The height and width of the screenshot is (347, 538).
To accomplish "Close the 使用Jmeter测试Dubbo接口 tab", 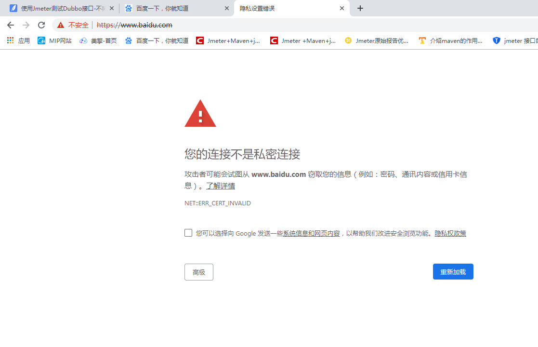I will click(112, 8).
